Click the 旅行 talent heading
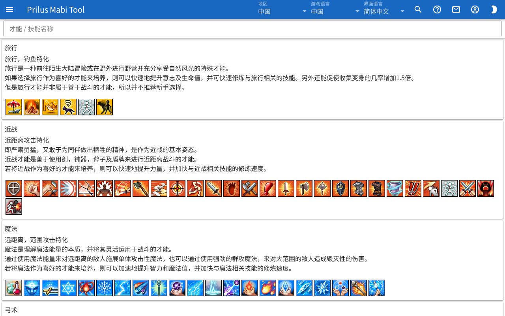Viewport: 505px width, 316px height. 11,48
